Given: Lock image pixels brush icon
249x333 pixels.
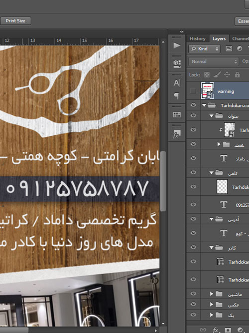Looking at the screenshot, I should (217, 75).
